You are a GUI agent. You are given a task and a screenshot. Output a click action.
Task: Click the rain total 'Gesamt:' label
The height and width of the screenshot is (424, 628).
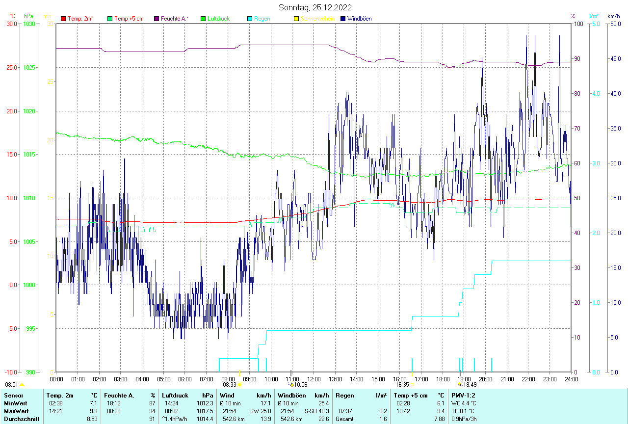345,419
